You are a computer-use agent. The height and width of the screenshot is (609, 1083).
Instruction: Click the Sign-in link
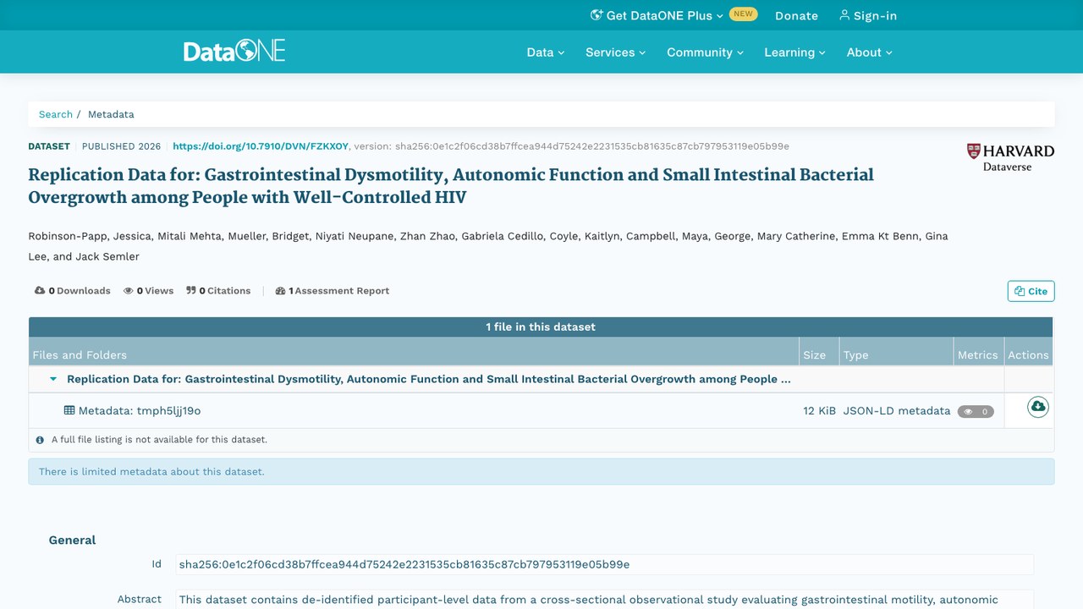(868, 15)
